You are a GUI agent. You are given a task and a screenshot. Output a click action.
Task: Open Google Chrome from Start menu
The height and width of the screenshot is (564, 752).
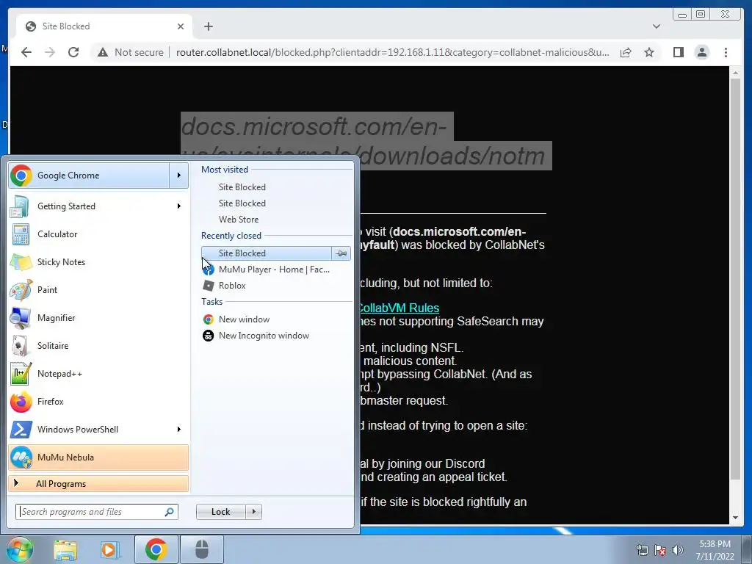tap(89, 176)
